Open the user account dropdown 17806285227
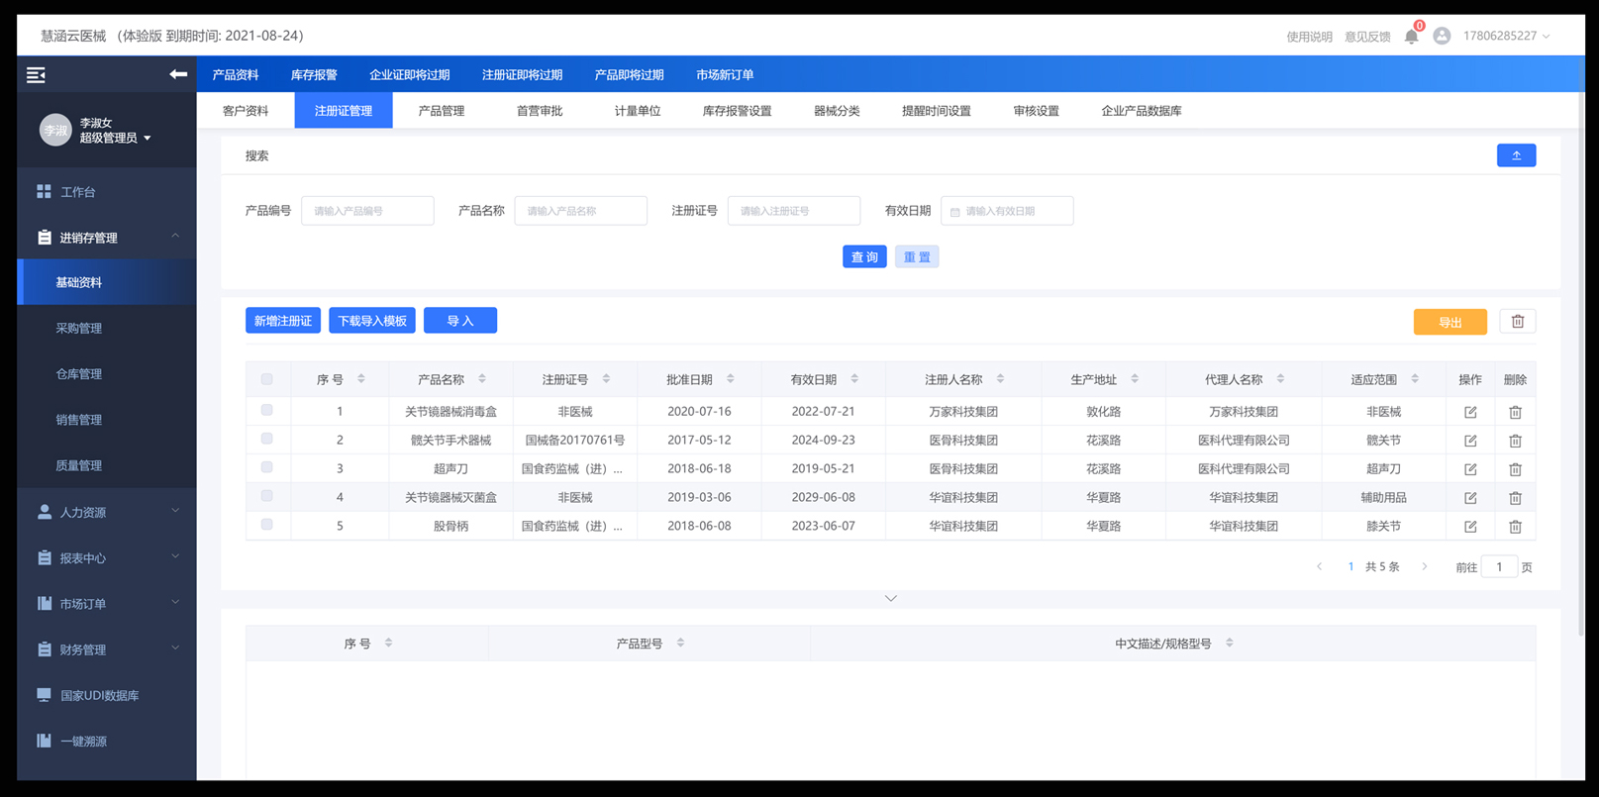This screenshot has width=1599, height=797. click(x=1505, y=37)
